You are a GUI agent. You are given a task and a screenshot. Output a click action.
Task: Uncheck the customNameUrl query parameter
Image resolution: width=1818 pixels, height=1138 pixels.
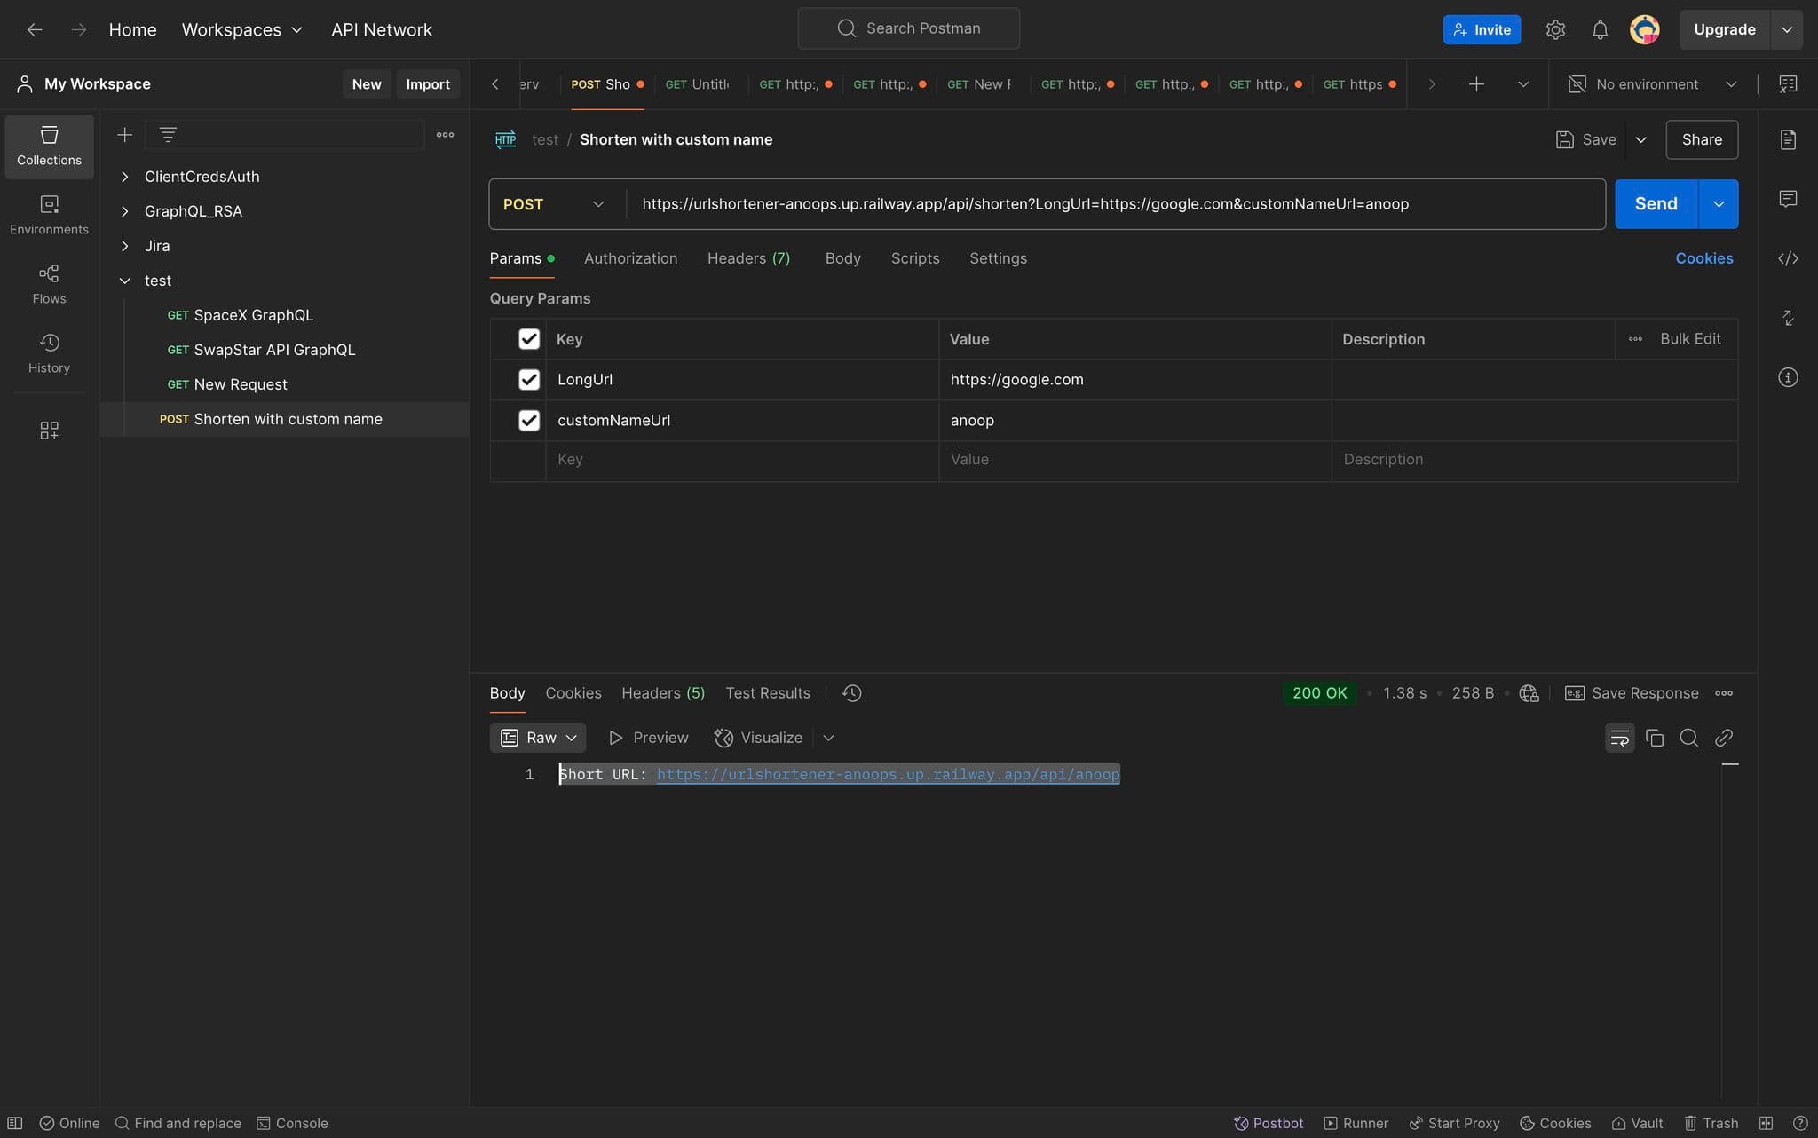point(529,420)
